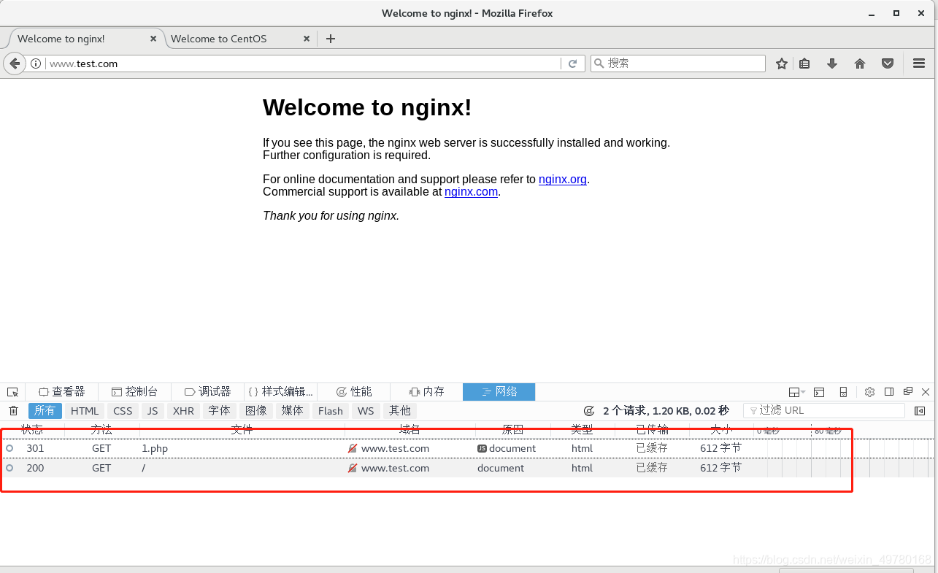Image resolution: width=938 pixels, height=573 pixels.
Task: Filter requests by XHR
Action: (183, 411)
